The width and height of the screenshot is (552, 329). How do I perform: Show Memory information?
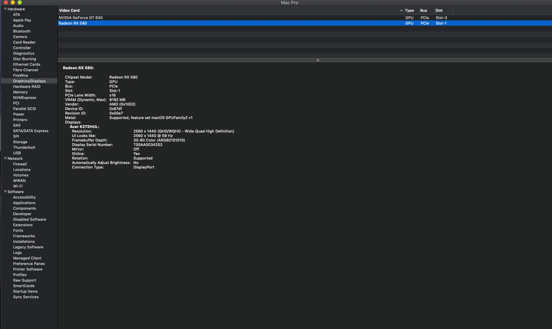20,92
